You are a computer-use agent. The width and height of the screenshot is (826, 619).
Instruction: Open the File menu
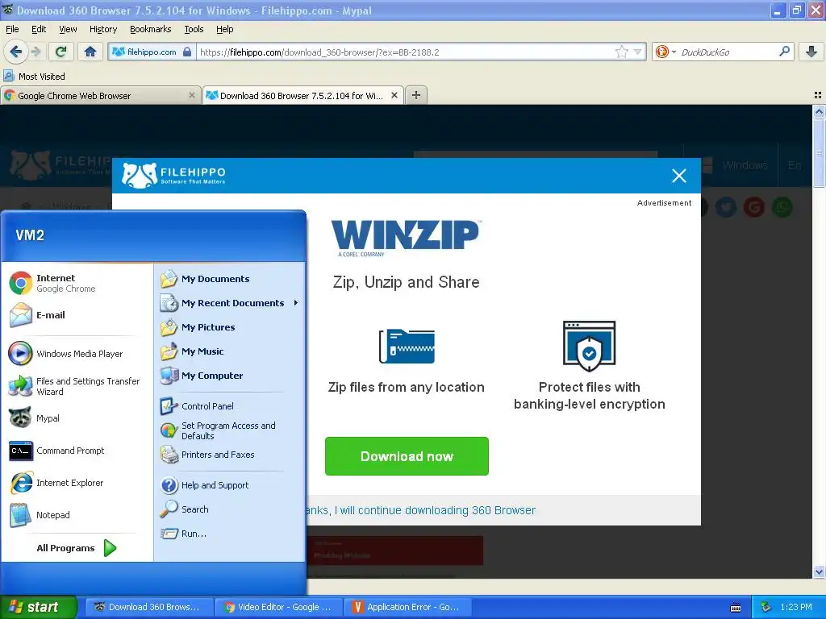[12, 29]
